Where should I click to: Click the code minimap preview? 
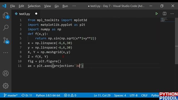pyautogui.click(x=167, y=20)
